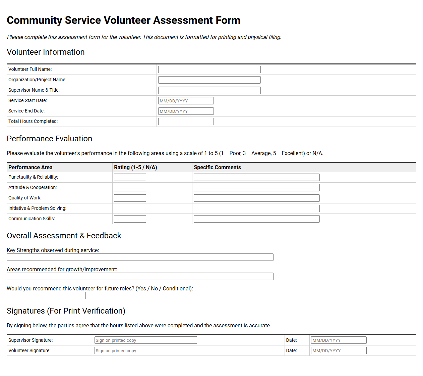Click the Service End Date field

pos(186,111)
